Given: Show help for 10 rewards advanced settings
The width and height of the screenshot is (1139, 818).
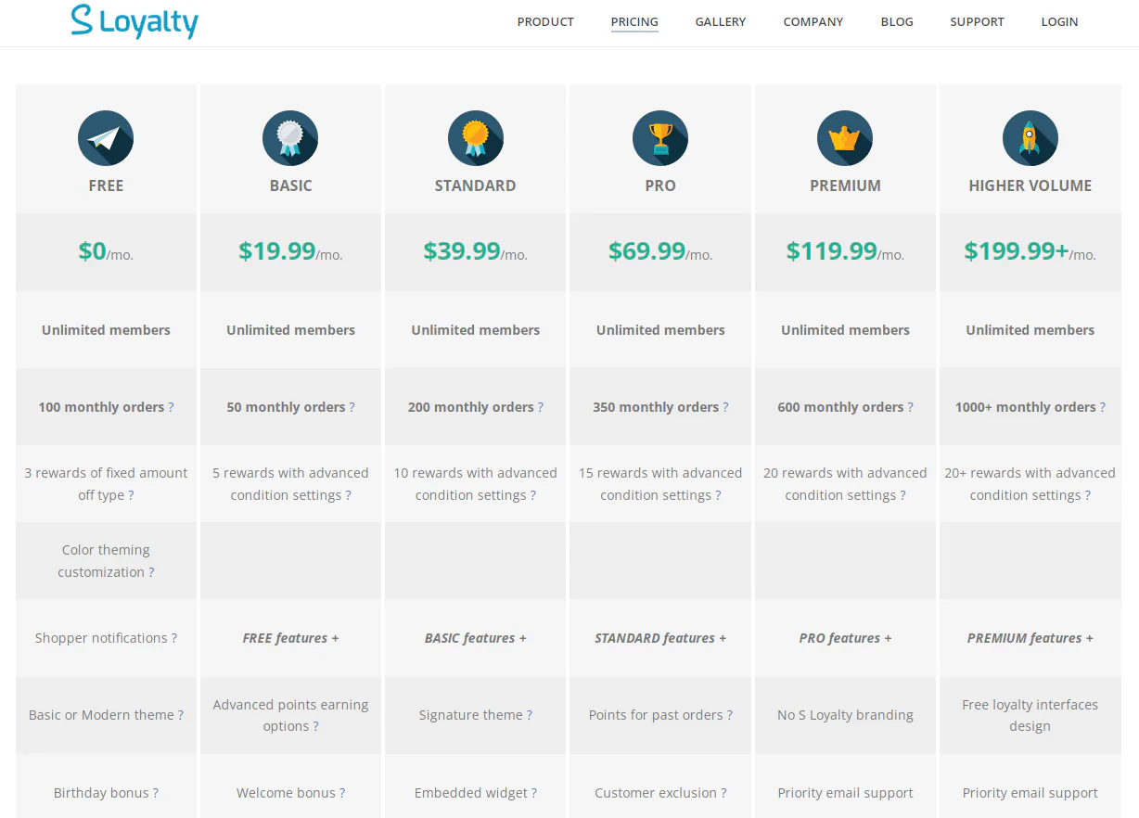Looking at the screenshot, I should click(x=533, y=495).
